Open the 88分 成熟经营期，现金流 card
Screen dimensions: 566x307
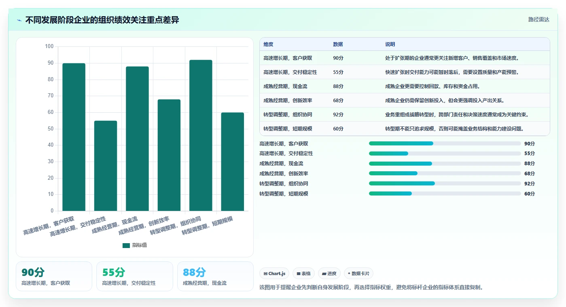pos(215,276)
